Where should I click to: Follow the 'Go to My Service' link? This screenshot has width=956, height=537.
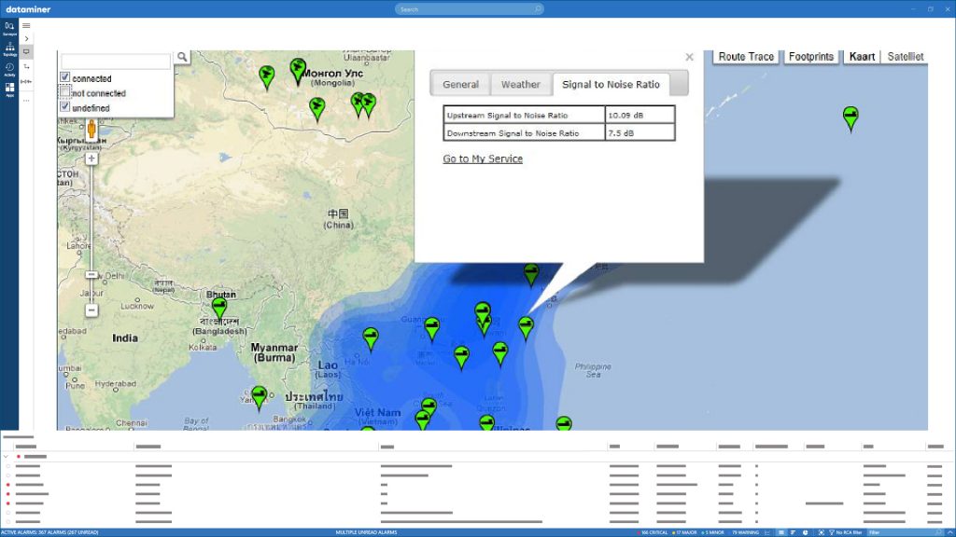click(x=483, y=158)
